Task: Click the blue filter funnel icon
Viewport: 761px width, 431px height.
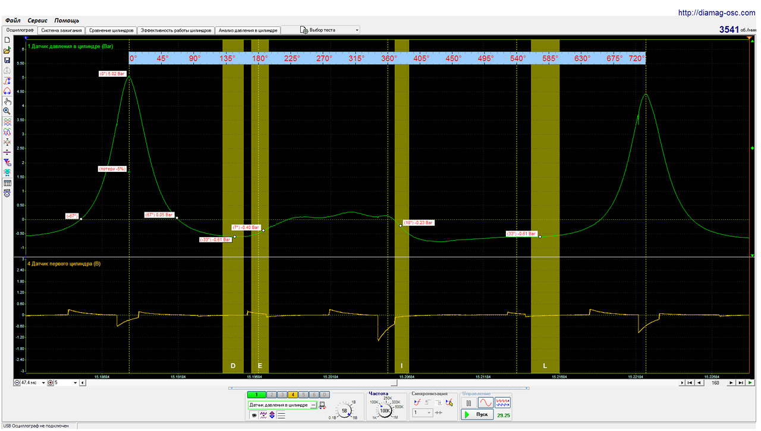Action: [7, 162]
